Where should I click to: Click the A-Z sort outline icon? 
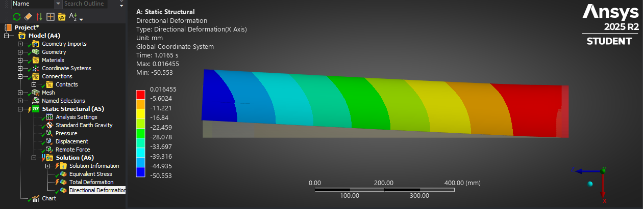[x=73, y=17]
